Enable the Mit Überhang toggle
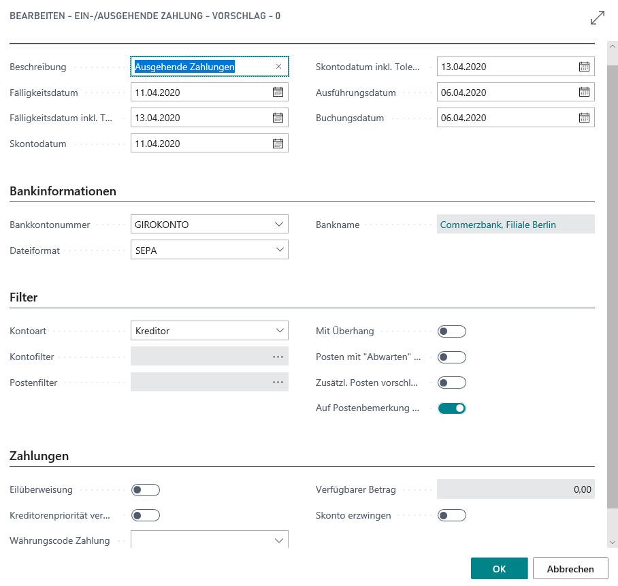The image size is (618, 586). pyautogui.click(x=452, y=331)
